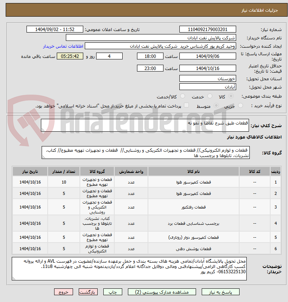This screenshot has height=302, width=288.
Task: Select the جزیی purchase type radio
Action: click(x=240, y=106)
